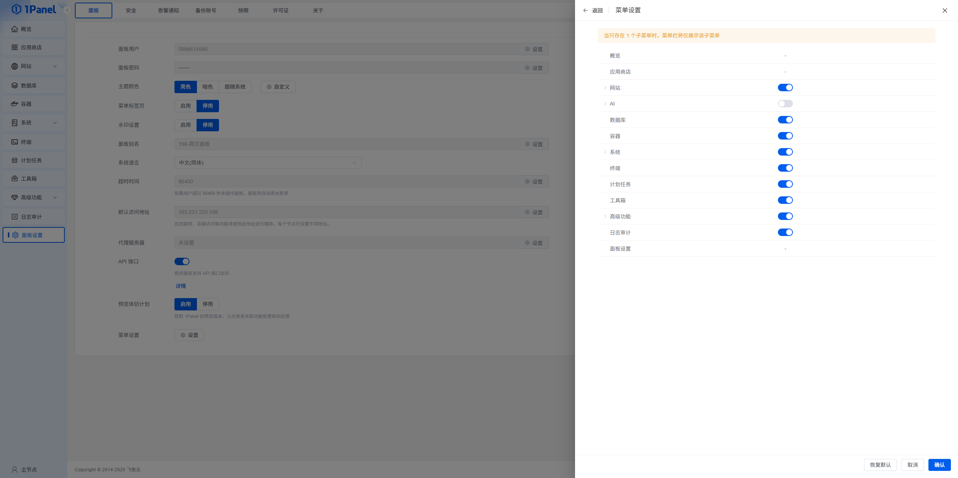Image resolution: width=958 pixels, height=478 pixels.
Task: Open container page via Docker whale icon
Action: 15,104
